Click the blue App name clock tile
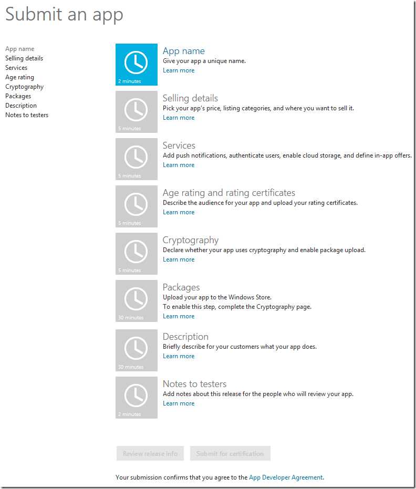Image resolution: width=416 pixels, height=489 pixels. click(x=136, y=65)
